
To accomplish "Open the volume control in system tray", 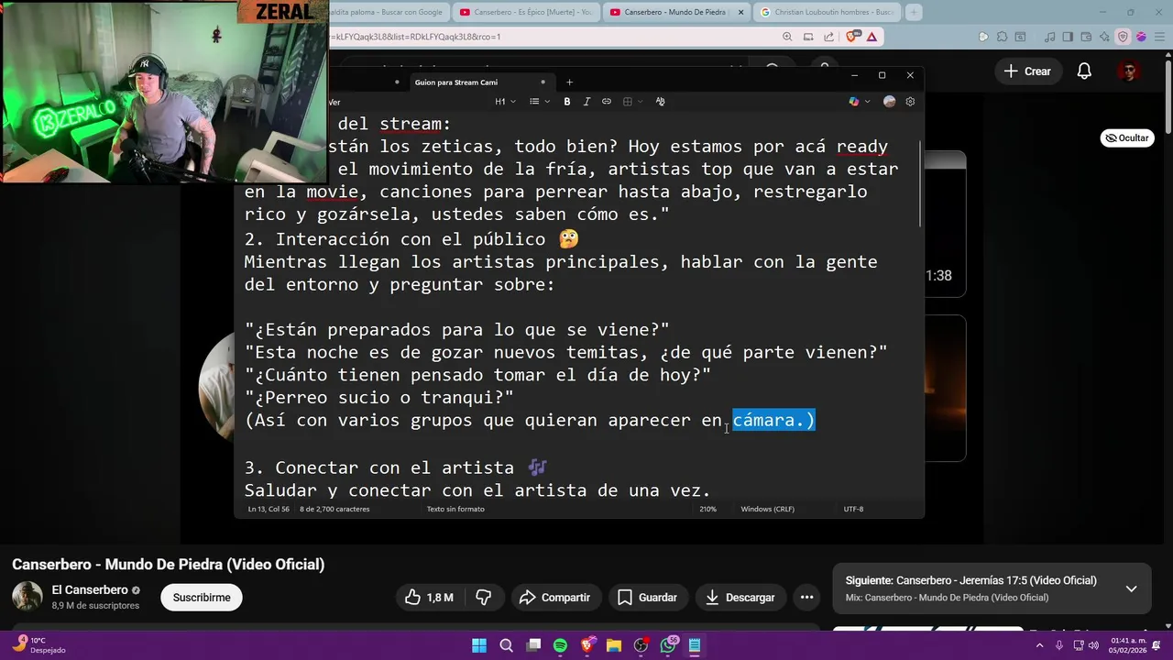I will tap(1092, 645).
